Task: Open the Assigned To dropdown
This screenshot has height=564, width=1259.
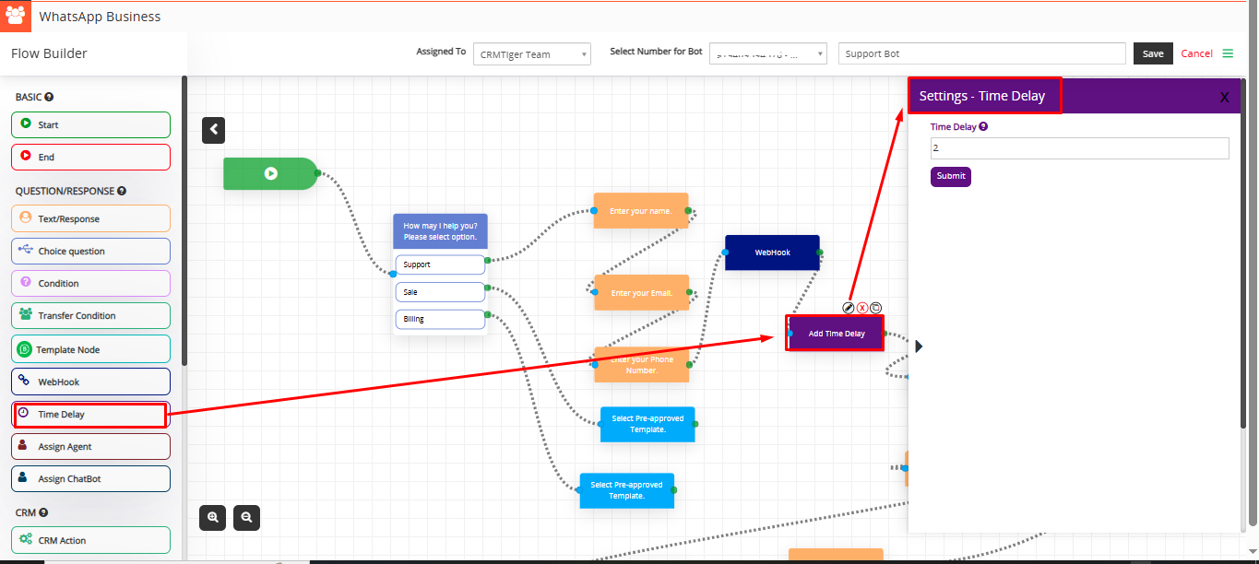Action: 532,54
